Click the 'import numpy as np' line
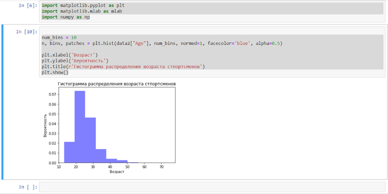This screenshot has width=388, height=194. pyautogui.click(x=66, y=17)
